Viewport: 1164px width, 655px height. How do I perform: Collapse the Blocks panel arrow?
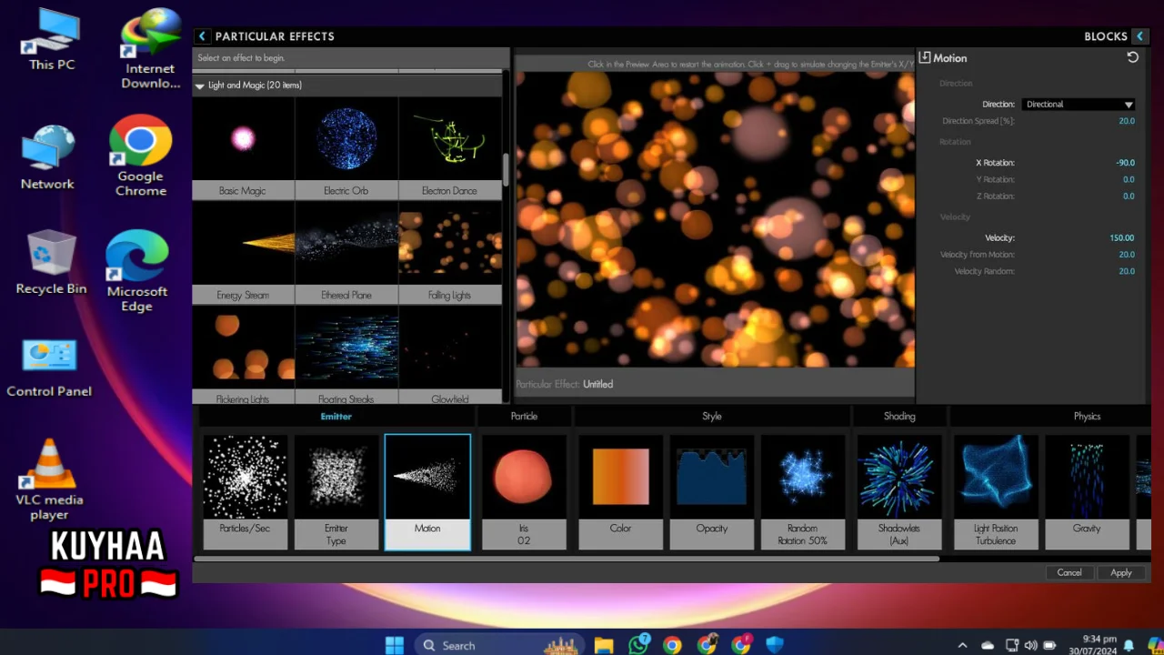[x=1139, y=36]
